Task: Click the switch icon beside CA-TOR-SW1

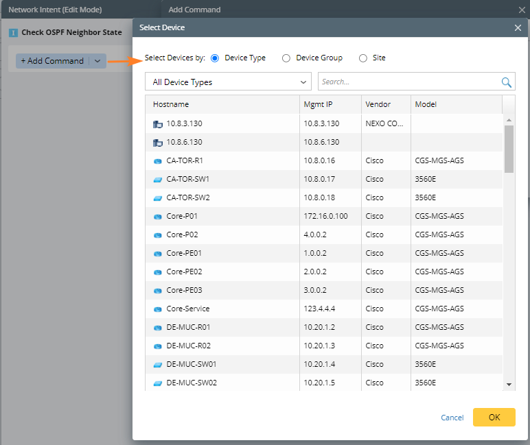Action: [157, 179]
